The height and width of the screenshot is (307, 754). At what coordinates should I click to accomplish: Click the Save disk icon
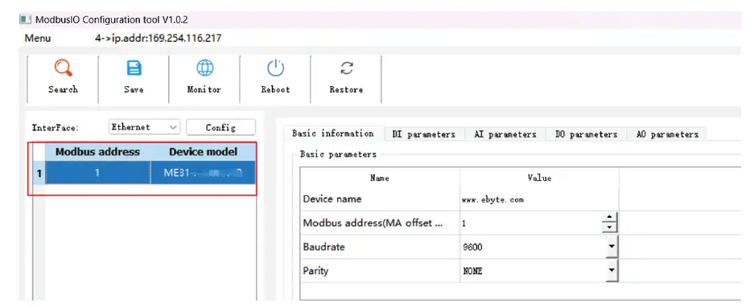coord(134,68)
